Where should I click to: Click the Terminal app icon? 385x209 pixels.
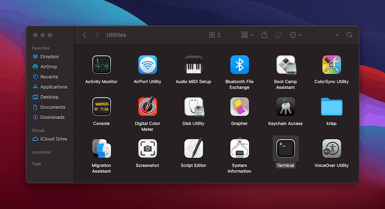(x=285, y=149)
